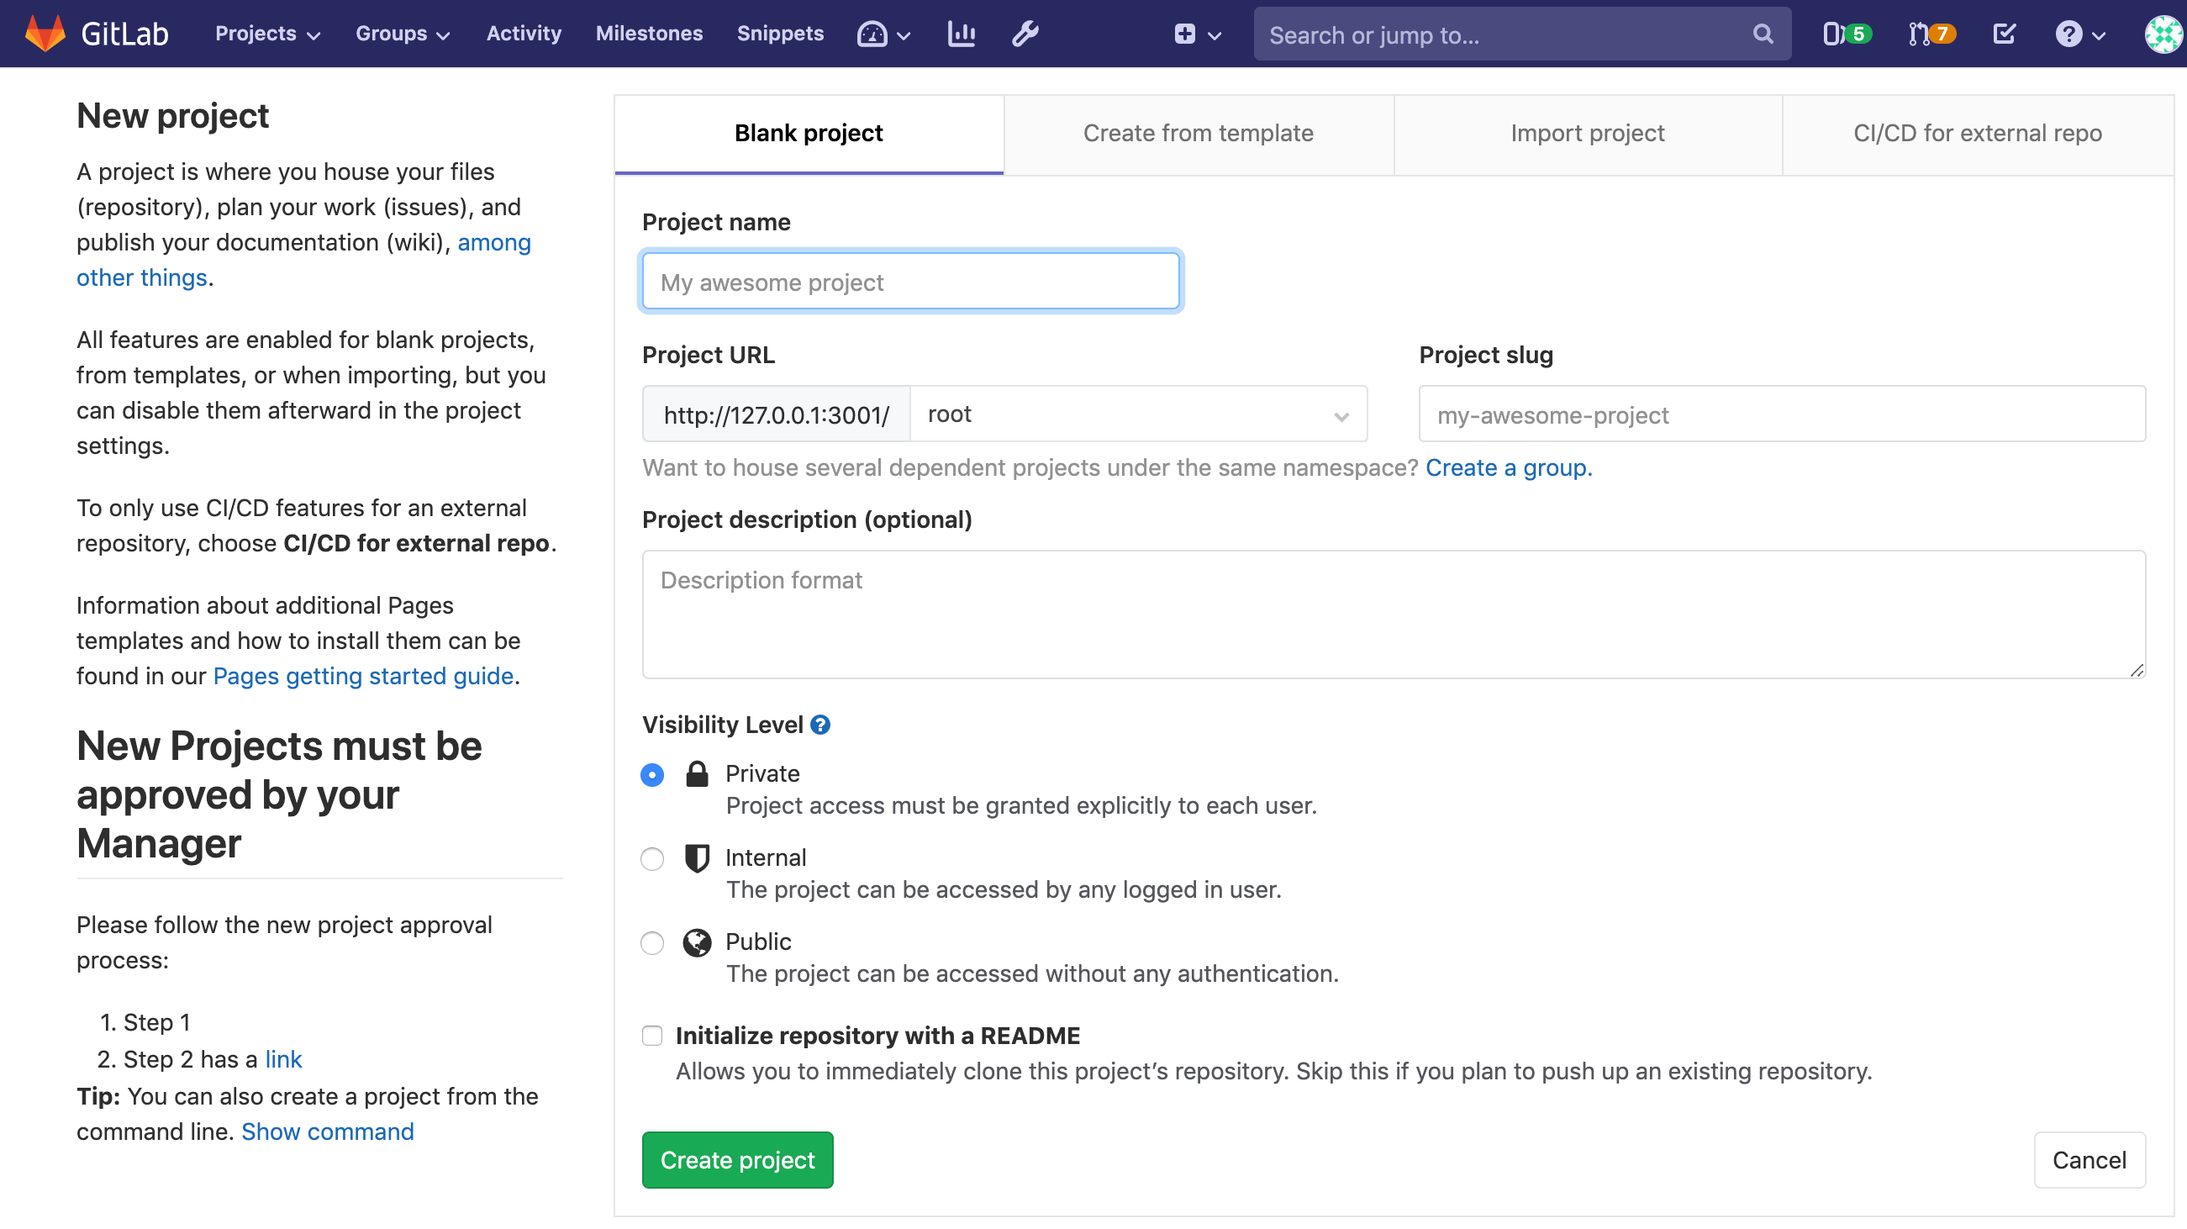Click the GitLab fox logo
The image size is (2187, 1229).
click(45, 33)
